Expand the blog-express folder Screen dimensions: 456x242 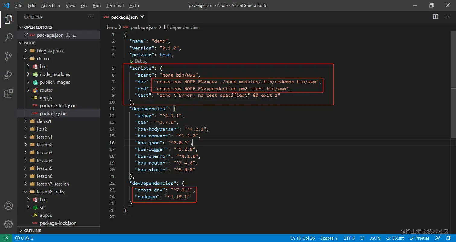point(58,51)
